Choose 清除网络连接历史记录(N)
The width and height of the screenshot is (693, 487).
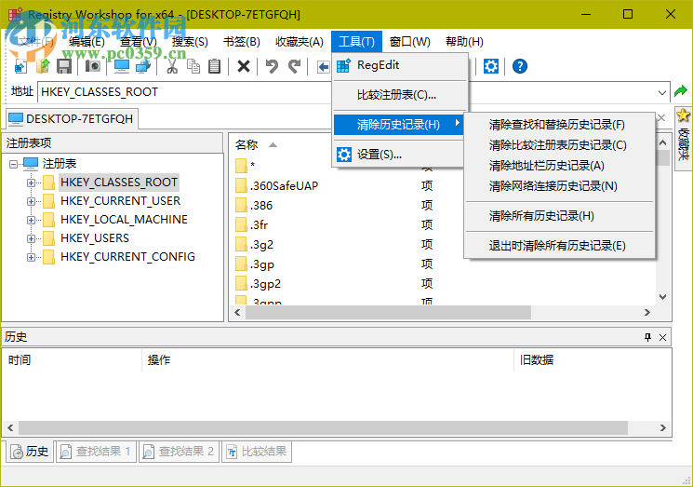click(560, 186)
